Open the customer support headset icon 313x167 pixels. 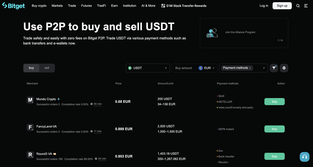tap(304, 157)
